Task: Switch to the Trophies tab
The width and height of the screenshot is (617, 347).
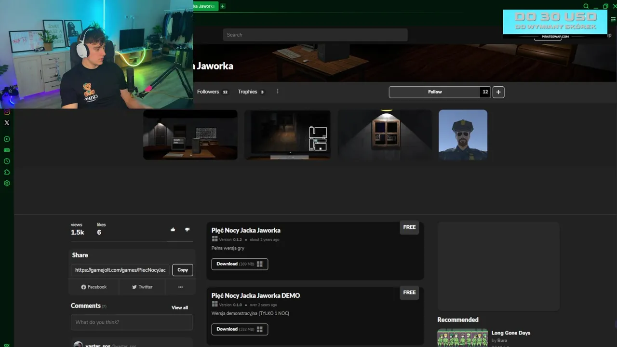Action: (x=251, y=92)
